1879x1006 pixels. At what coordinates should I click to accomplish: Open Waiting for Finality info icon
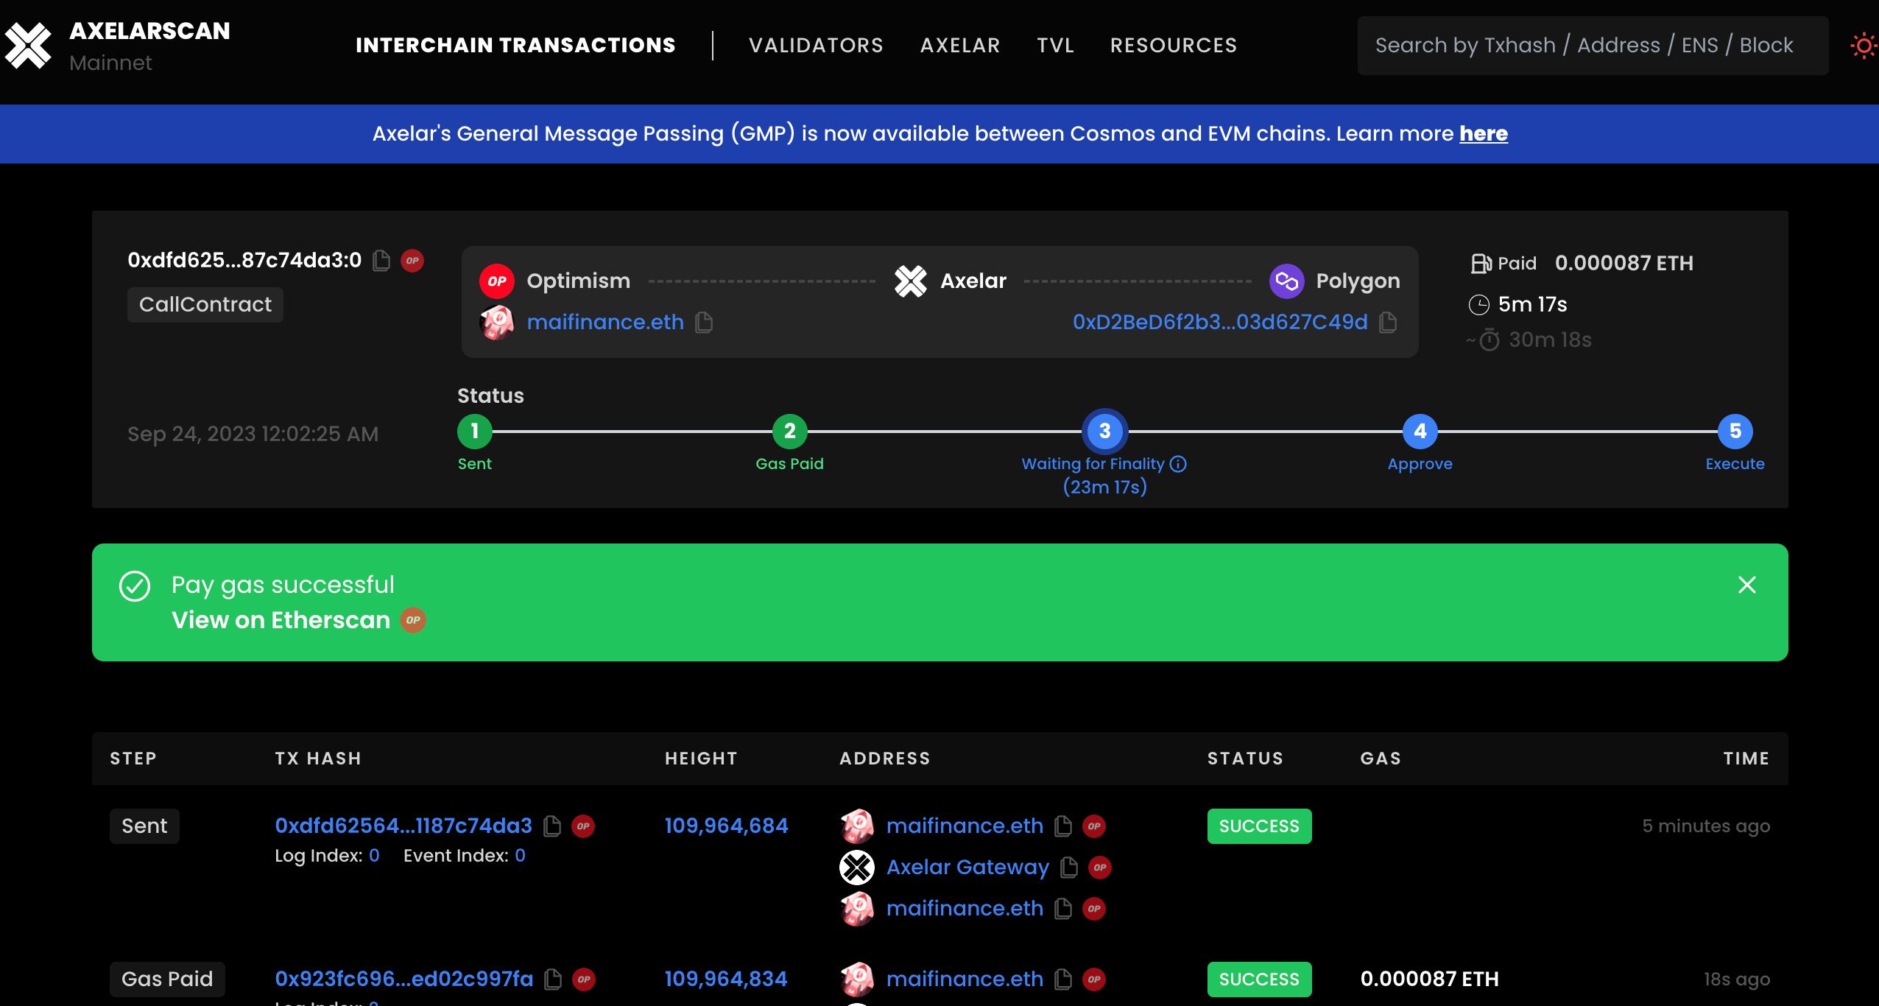point(1178,464)
